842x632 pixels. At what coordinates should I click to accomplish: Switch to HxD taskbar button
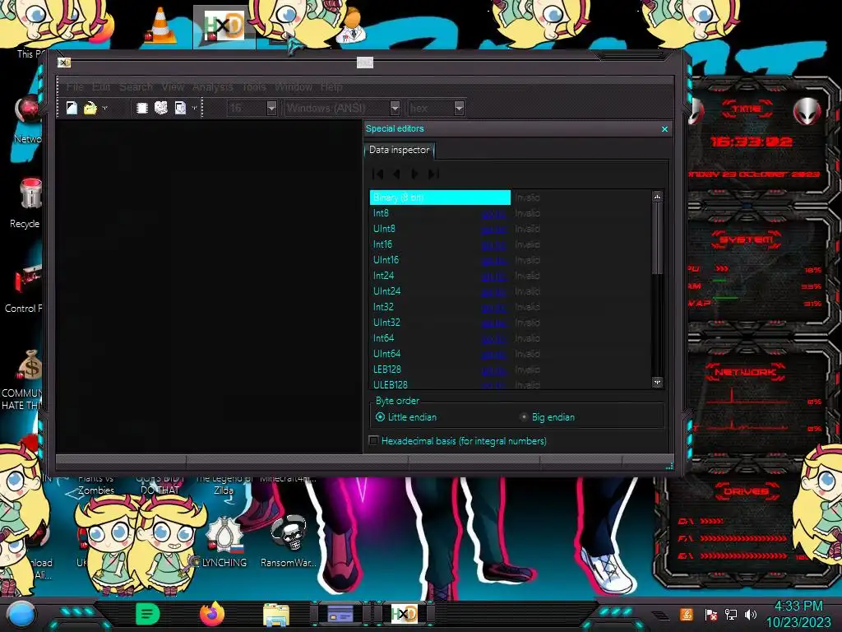click(404, 614)
